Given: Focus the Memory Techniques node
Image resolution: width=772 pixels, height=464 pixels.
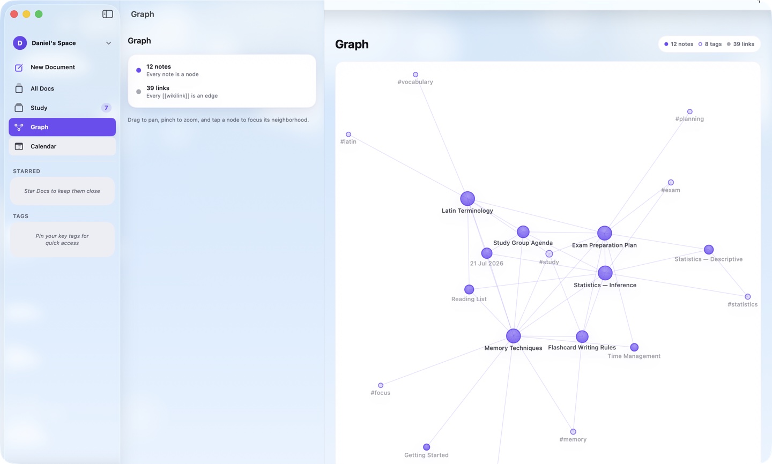Looking at the screenshot, I should click(514, 336).
